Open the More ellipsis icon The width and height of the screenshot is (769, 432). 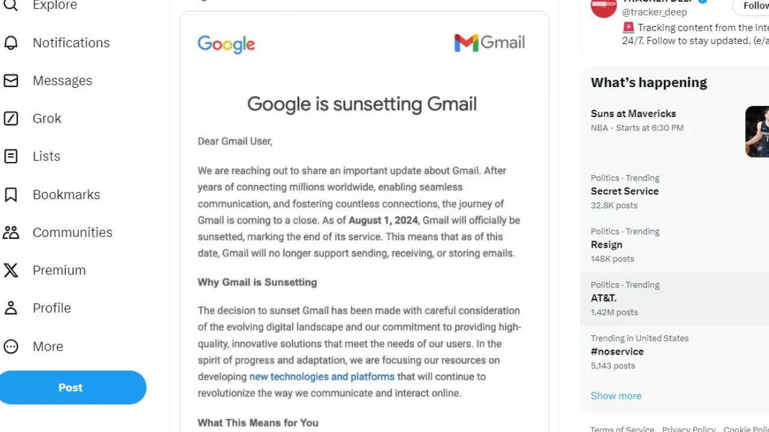point(11,346)
